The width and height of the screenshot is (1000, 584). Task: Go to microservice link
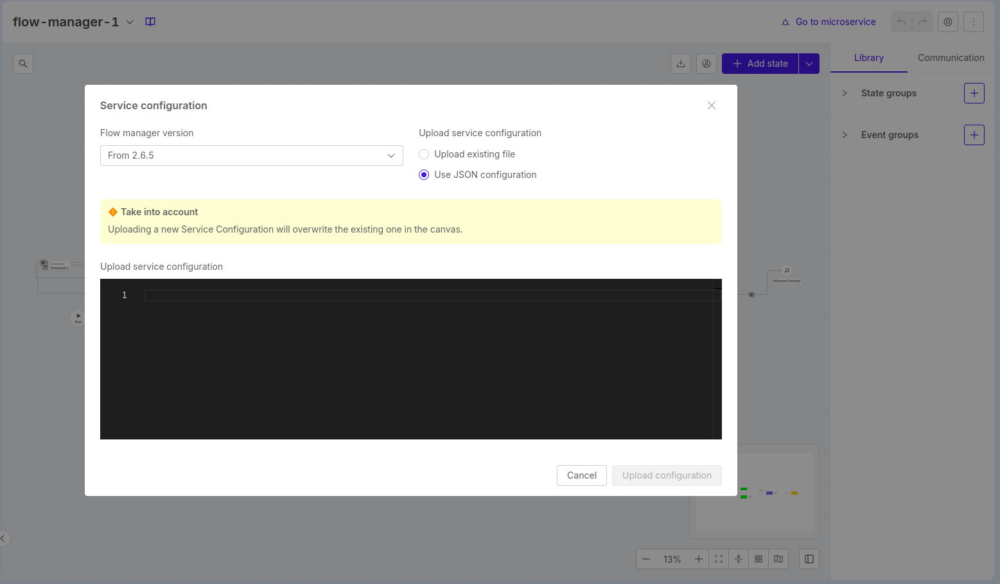pyautogui.click(x=829, y=22)
